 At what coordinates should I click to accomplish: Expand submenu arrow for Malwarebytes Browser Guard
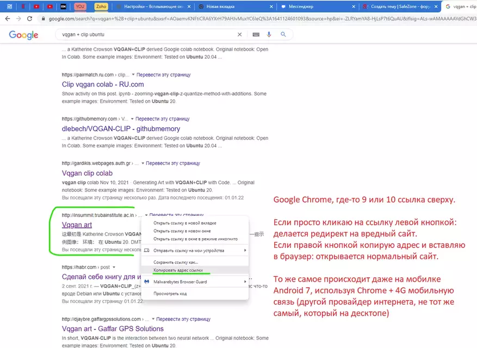(x=245, y=282)
